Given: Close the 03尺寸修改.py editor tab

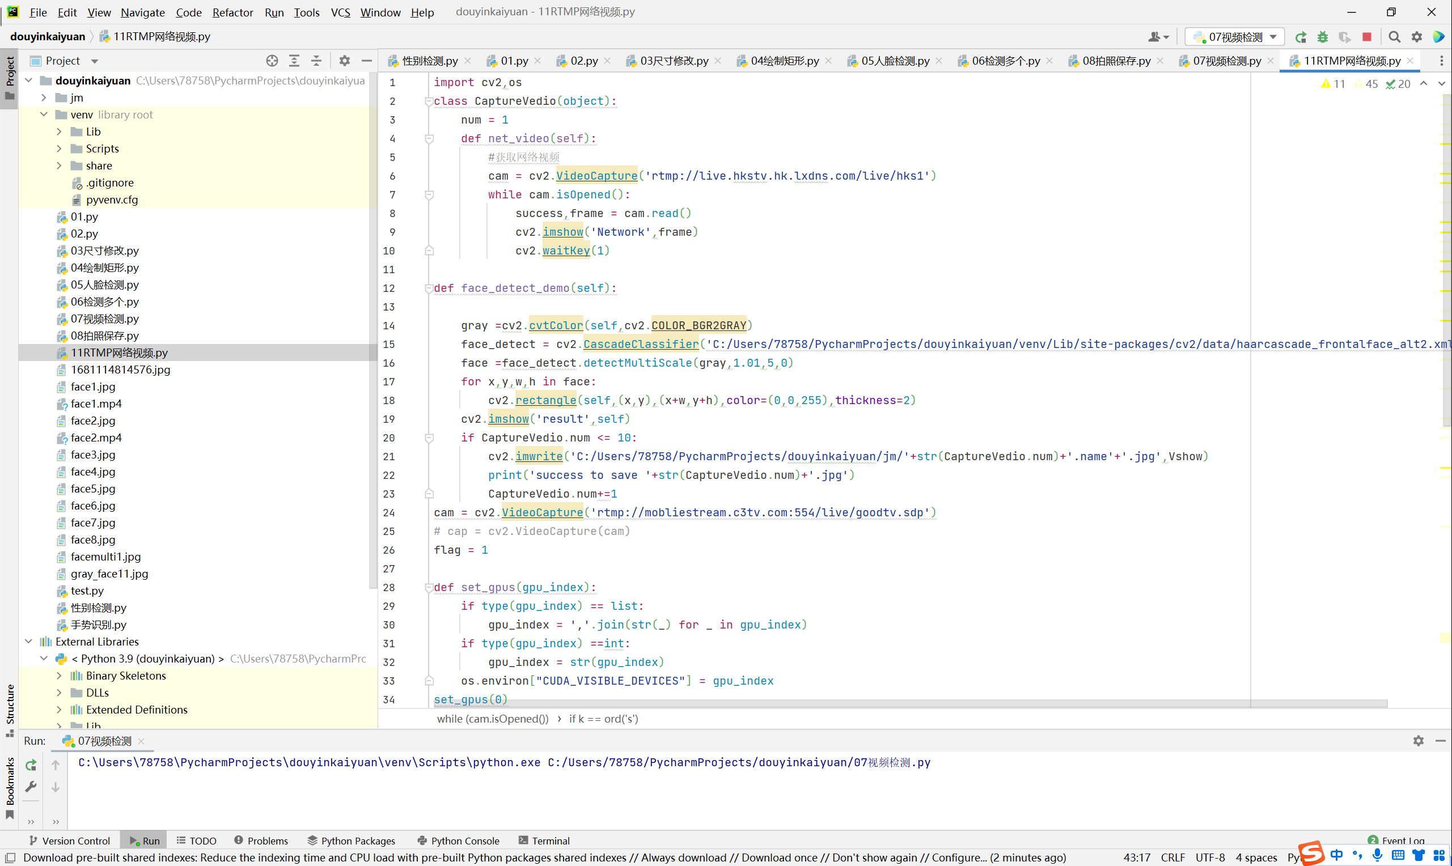Looking at the screenshot, I should click(718, 61).
